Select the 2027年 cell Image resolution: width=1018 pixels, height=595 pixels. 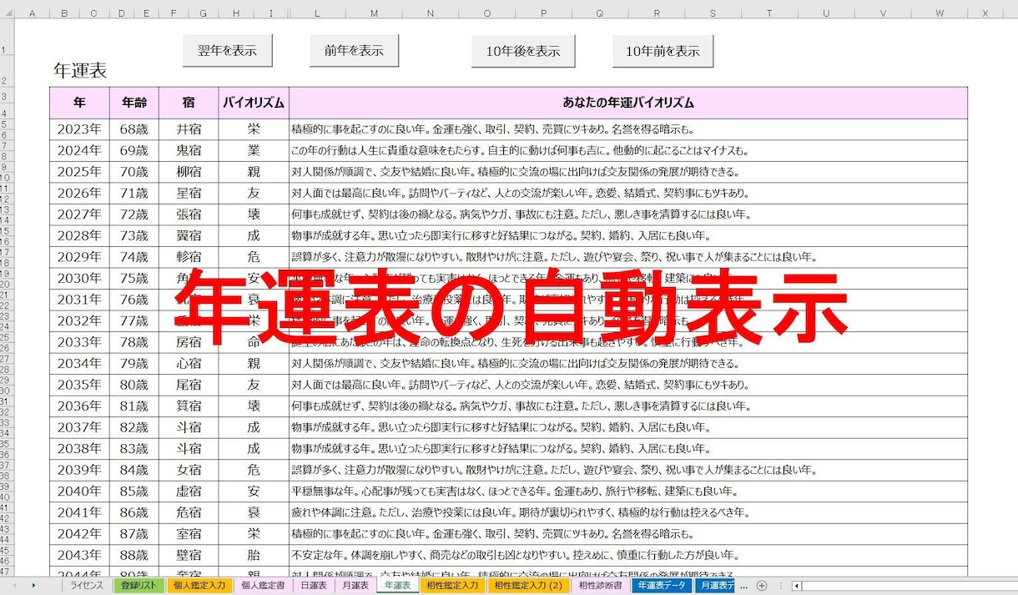click(79, 214)
